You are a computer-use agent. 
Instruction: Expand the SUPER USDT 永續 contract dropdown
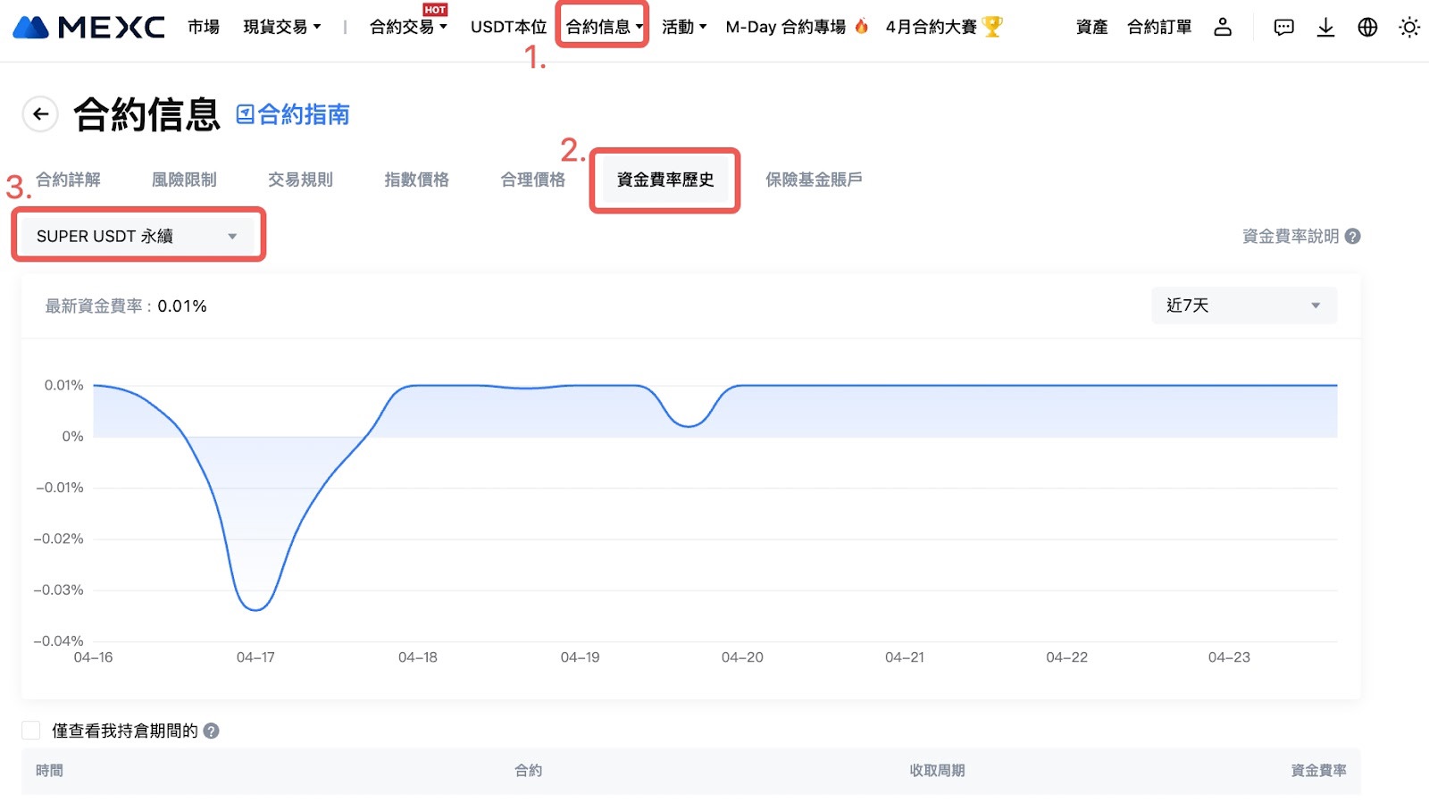[138, 236]
